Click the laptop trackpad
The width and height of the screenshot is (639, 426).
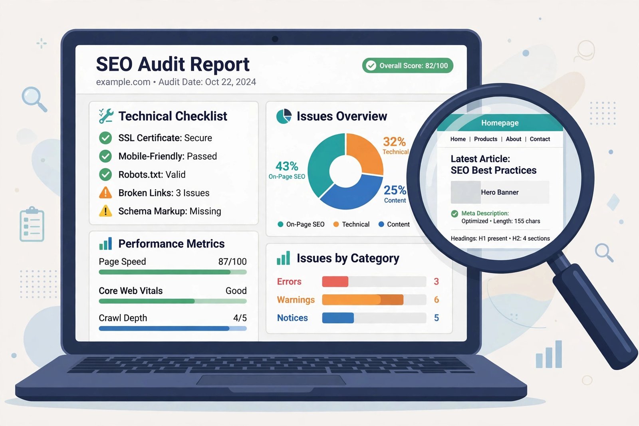coord(271,380)
